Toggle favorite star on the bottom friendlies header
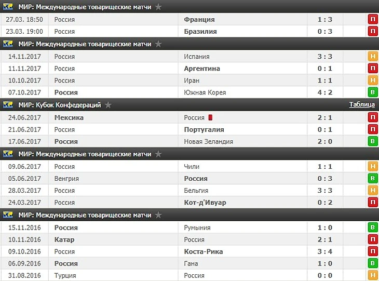Image resolution: width=379 pixels, height=281 pixels. pos(158,215)
